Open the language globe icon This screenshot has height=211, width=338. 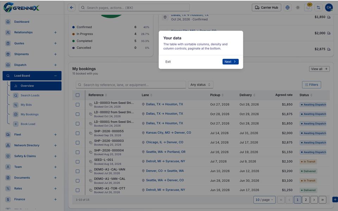point(287,7)
